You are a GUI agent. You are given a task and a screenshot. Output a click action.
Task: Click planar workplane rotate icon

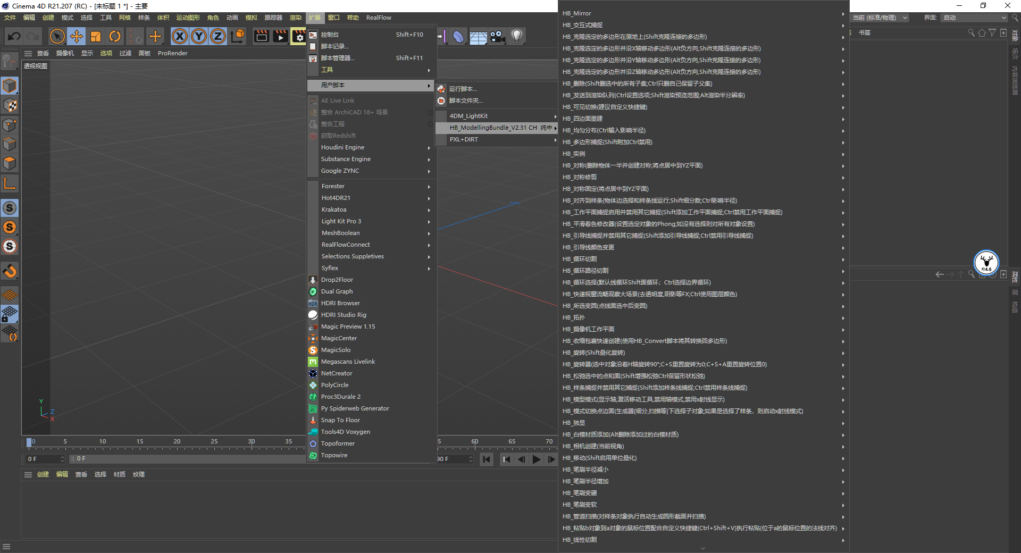(10, 333)
